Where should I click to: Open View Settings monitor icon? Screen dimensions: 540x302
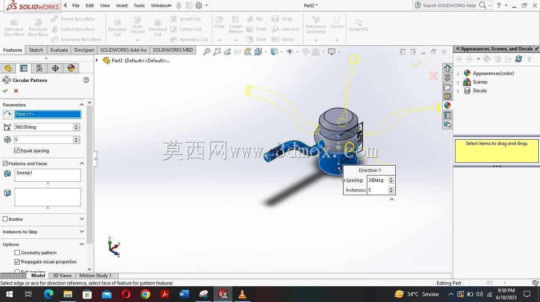tap(332, 52)
